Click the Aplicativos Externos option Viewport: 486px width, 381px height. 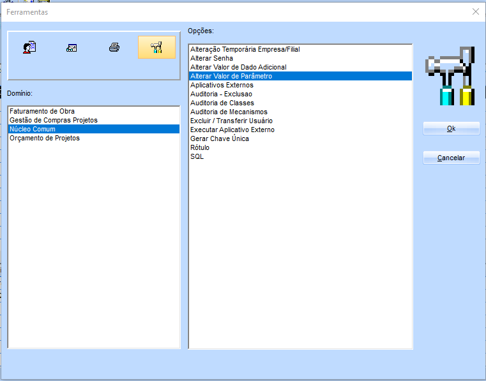(x=222, y=85)
